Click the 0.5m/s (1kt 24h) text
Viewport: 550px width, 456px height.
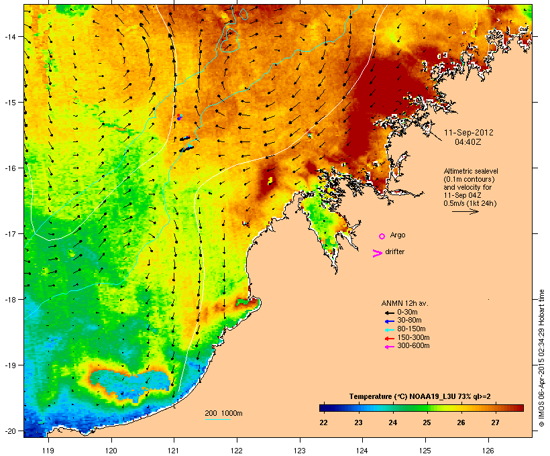point(470,203)
